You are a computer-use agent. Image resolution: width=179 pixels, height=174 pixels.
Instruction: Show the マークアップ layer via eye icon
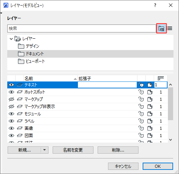pos(11,99)
